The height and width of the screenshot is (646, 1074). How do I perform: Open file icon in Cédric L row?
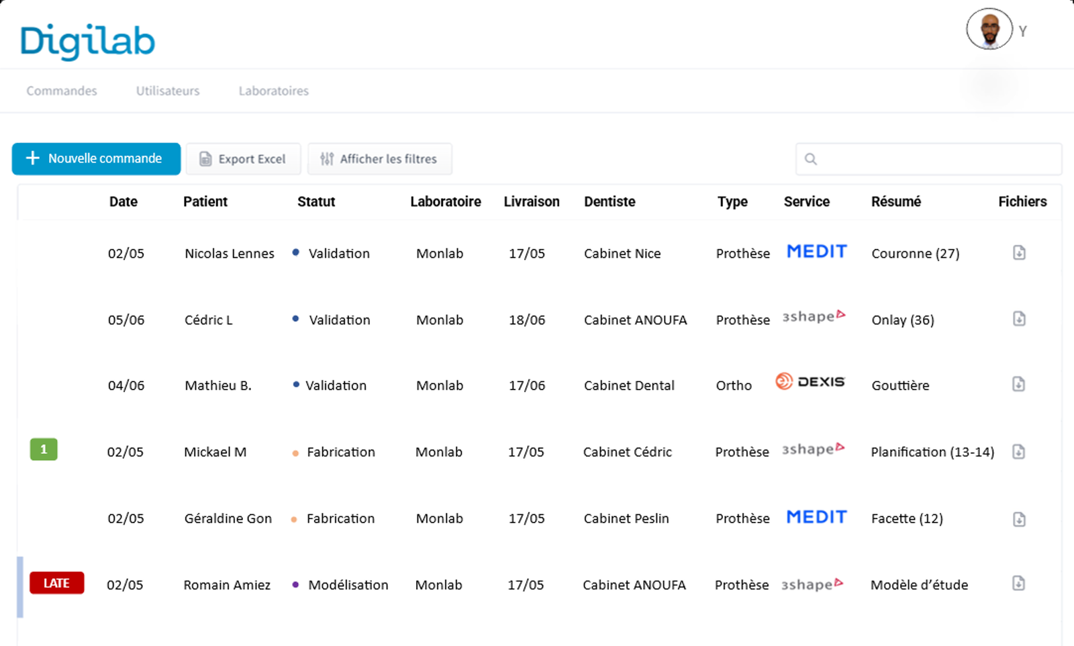click(1019, 319)
